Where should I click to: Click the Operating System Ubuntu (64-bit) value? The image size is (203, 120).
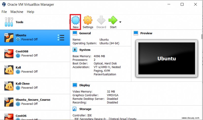coord(109,43)
